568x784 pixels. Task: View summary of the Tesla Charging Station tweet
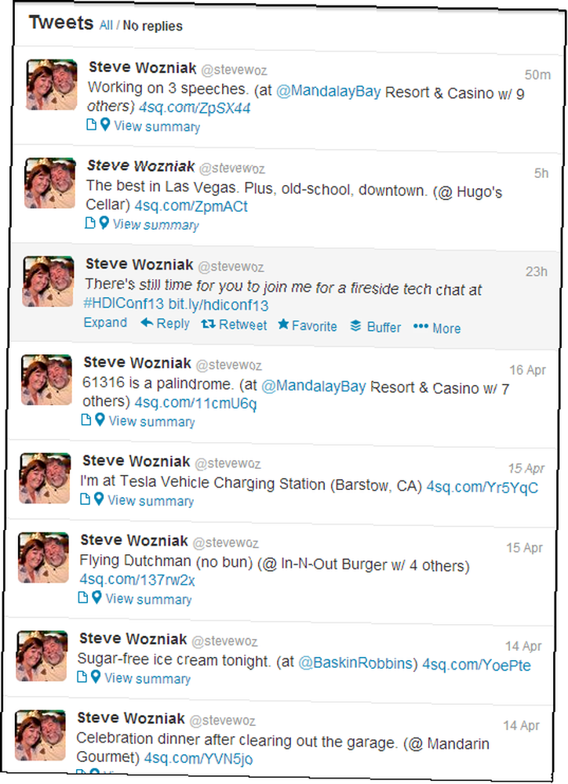click(x=151, y=500)
